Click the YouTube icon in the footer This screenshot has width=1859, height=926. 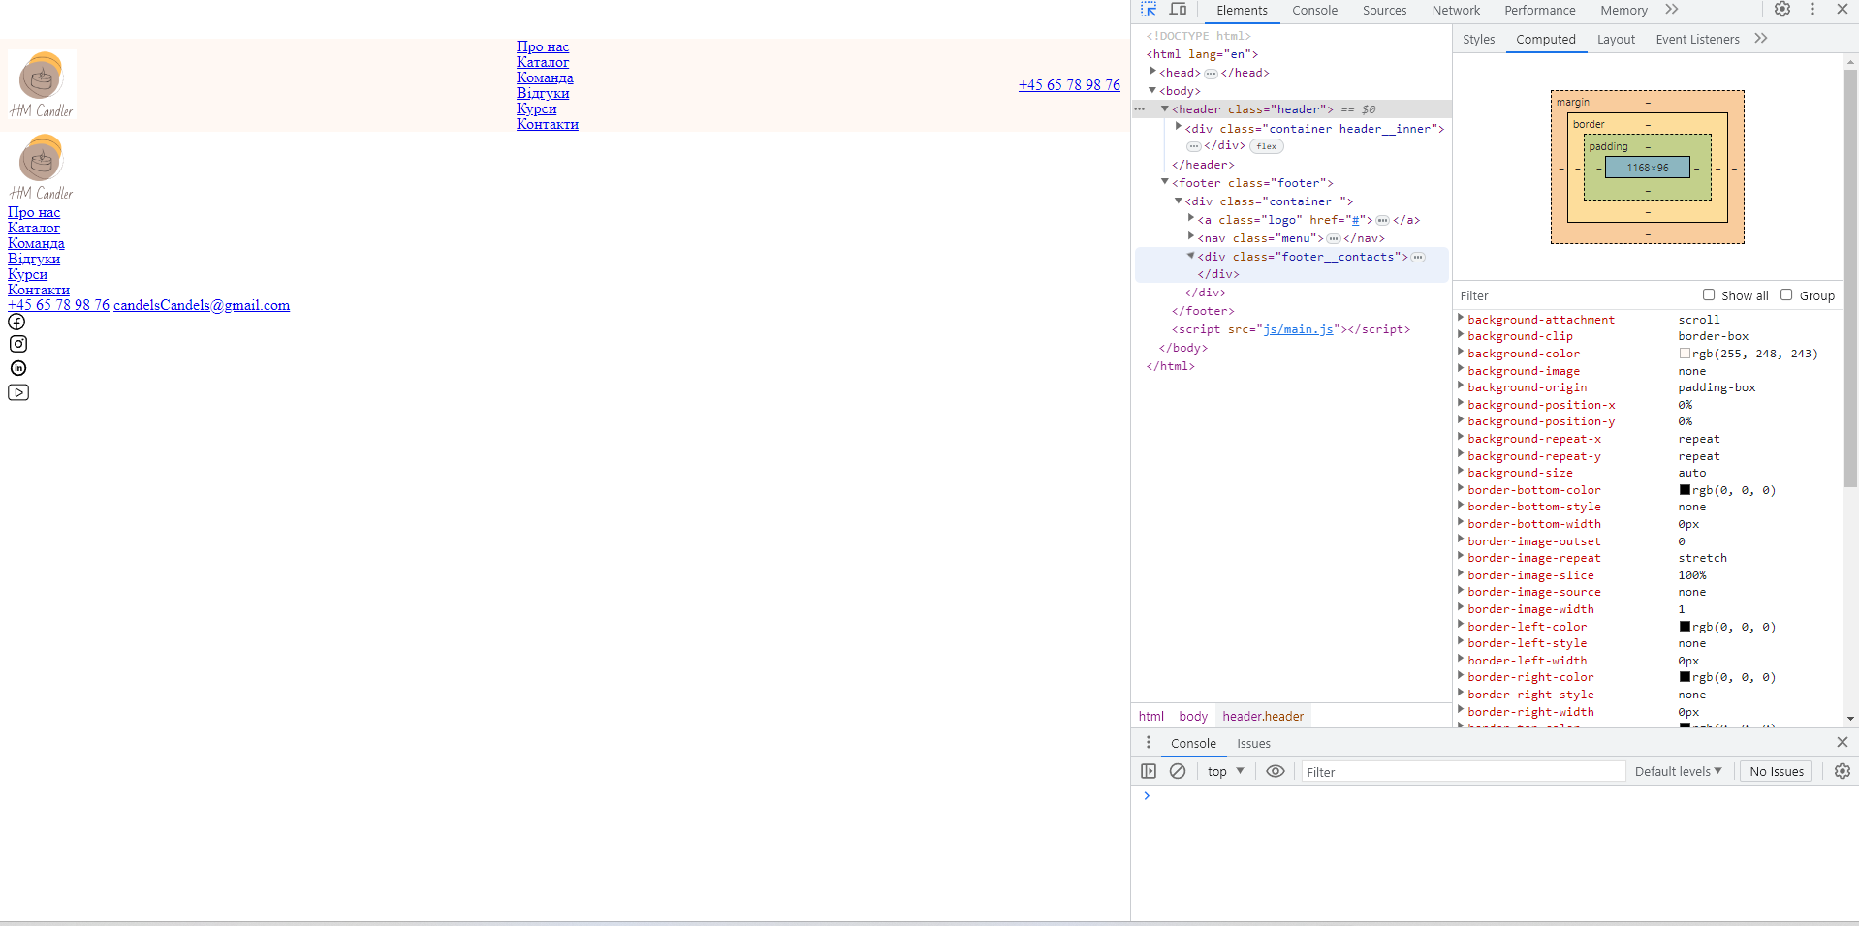(x=17, y=392)
